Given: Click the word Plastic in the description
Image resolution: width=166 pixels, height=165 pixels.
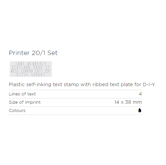Looking at the screenshot, I should click(x=17, y=84).
